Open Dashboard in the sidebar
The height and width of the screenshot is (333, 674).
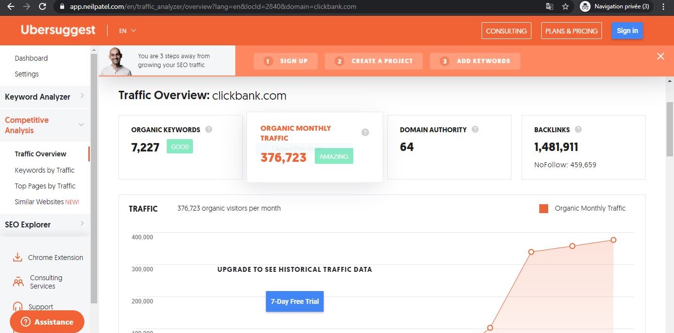(31, 58)
